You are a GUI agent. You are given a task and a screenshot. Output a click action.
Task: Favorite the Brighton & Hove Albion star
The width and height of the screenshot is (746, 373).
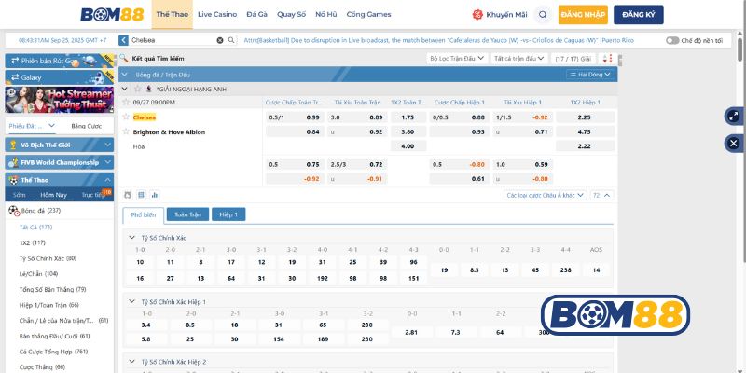pyautogui.click(x=126, y=132)
